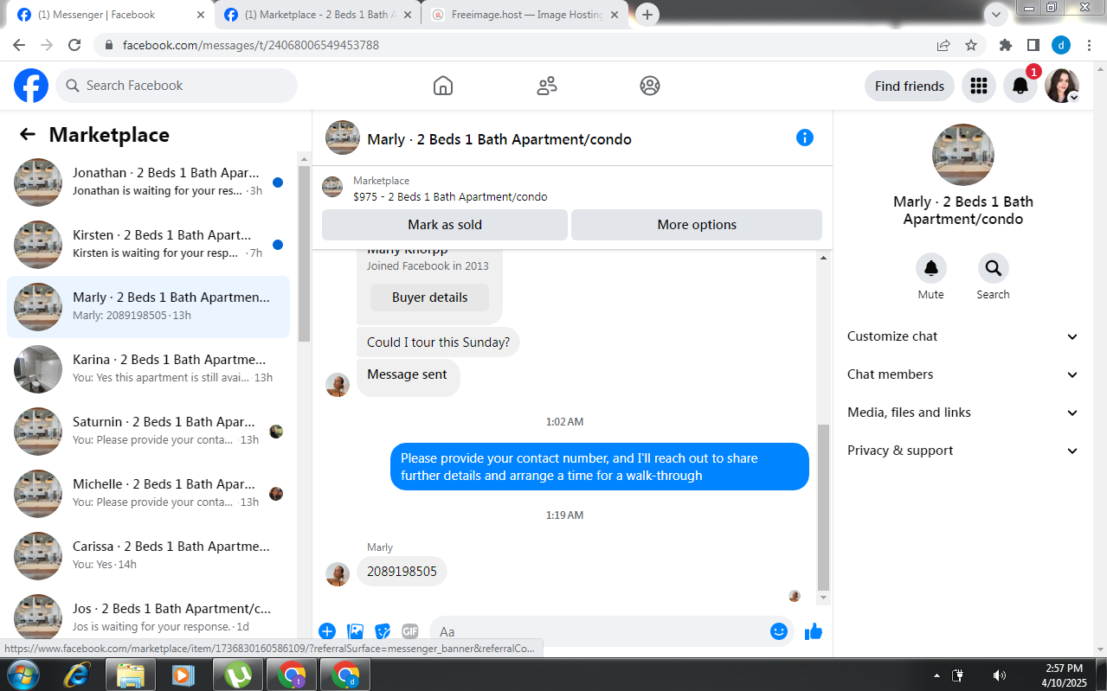Image resolution: width=1107 pixels, height=691 pixels.
Task: Open tab search dropdown arrow in Chrome
Action: coord(996,15)
